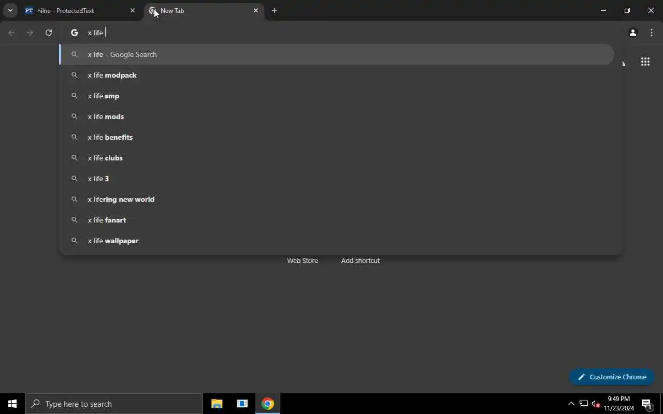Click the Chrome icon in taskbar
This screenshot has height=414, width=663.
(x=268, y=404)
